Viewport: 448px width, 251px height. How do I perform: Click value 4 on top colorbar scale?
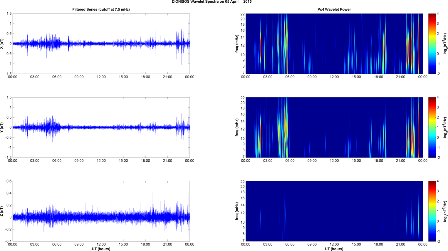coord(438,14)
